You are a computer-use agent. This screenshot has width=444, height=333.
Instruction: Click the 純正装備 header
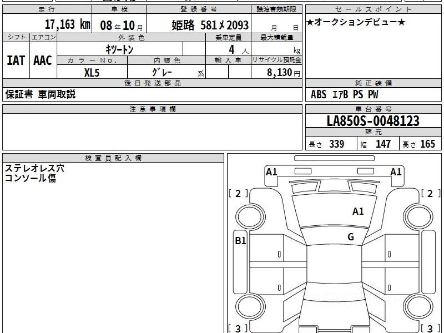(x=373, y=83)
